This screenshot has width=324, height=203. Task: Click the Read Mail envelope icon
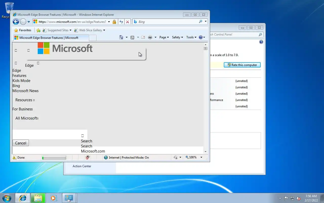coord(143,37)
